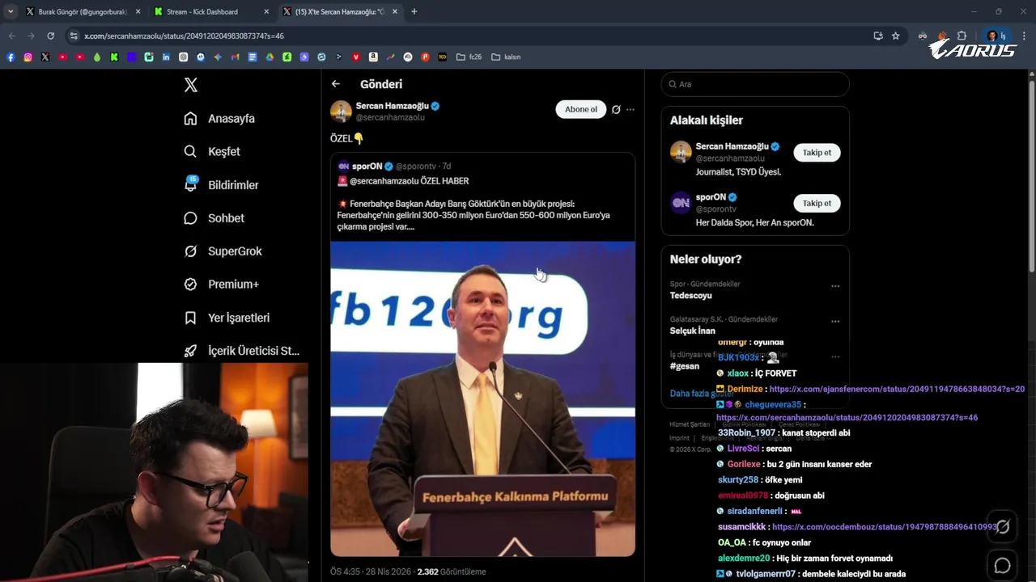
Task: Click Ara search field
Action: click(754, 84)
